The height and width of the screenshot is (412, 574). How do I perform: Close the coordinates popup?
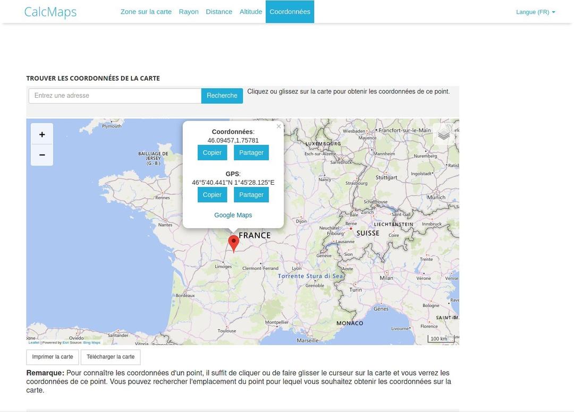click(278, 126)
